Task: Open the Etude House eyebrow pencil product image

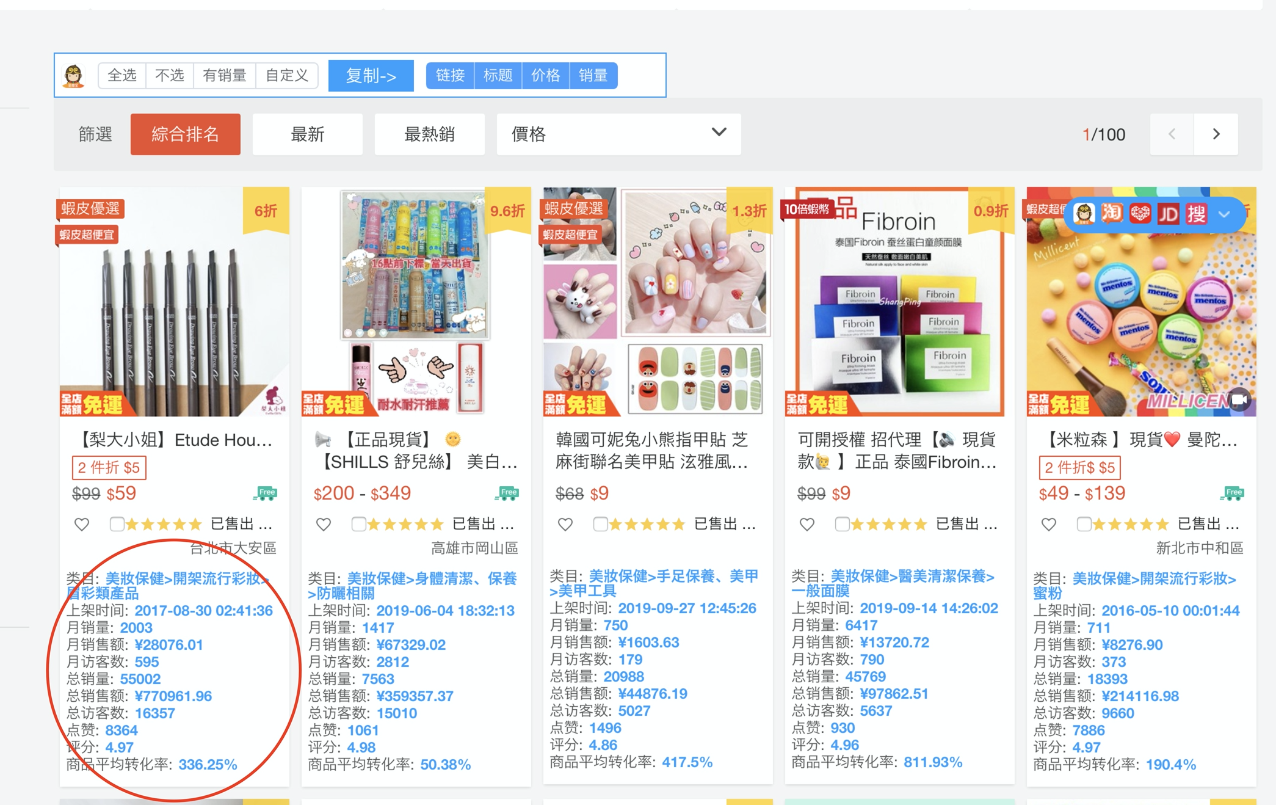Action: pos(175,302)
